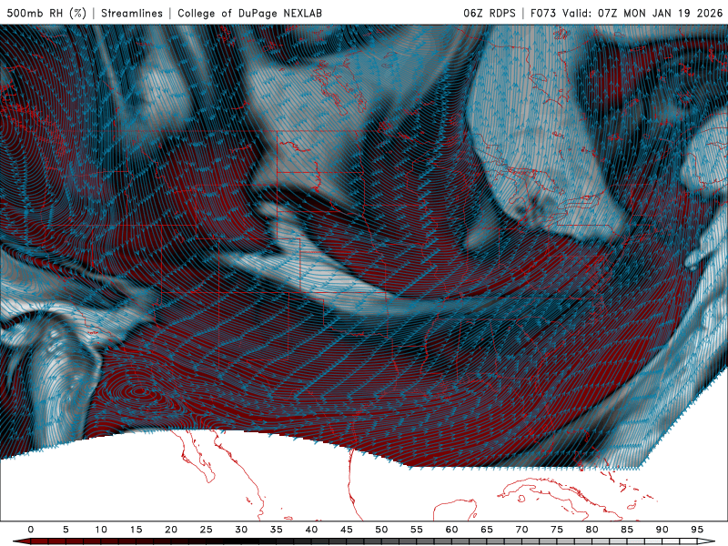Select the 75 value on color scale
Viewport: 728px width, 546px height.
[x=557, y=530]
